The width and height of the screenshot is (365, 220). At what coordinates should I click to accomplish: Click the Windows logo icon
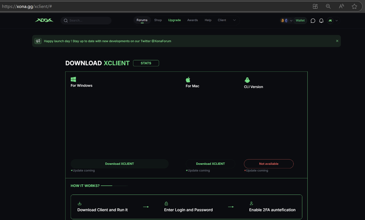click(73, 80)
